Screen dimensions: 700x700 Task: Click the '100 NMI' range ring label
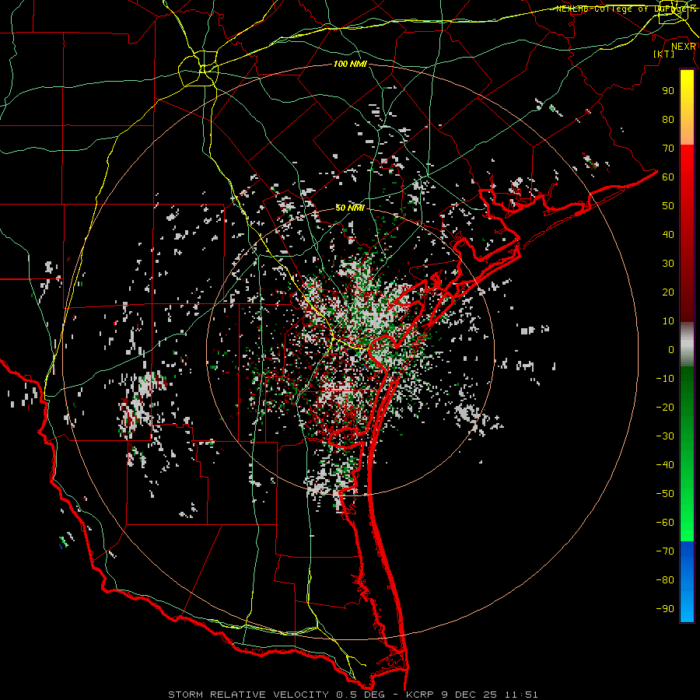click(350, 65)
